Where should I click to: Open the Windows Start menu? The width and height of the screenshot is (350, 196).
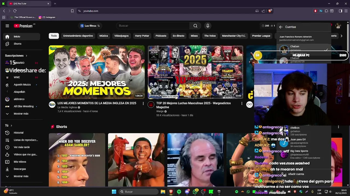pos(114,192)
